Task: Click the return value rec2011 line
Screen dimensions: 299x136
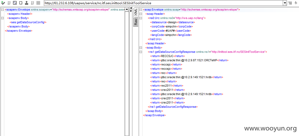Action: tap(167, 86)
